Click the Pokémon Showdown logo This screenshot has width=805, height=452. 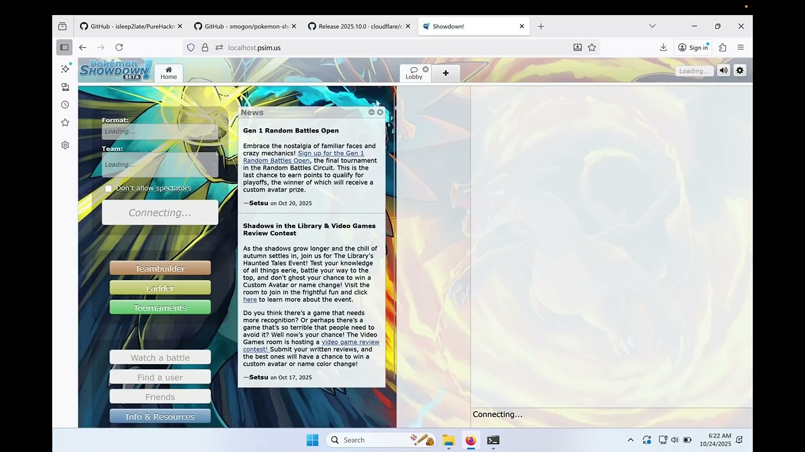click(x=116, y=70)
